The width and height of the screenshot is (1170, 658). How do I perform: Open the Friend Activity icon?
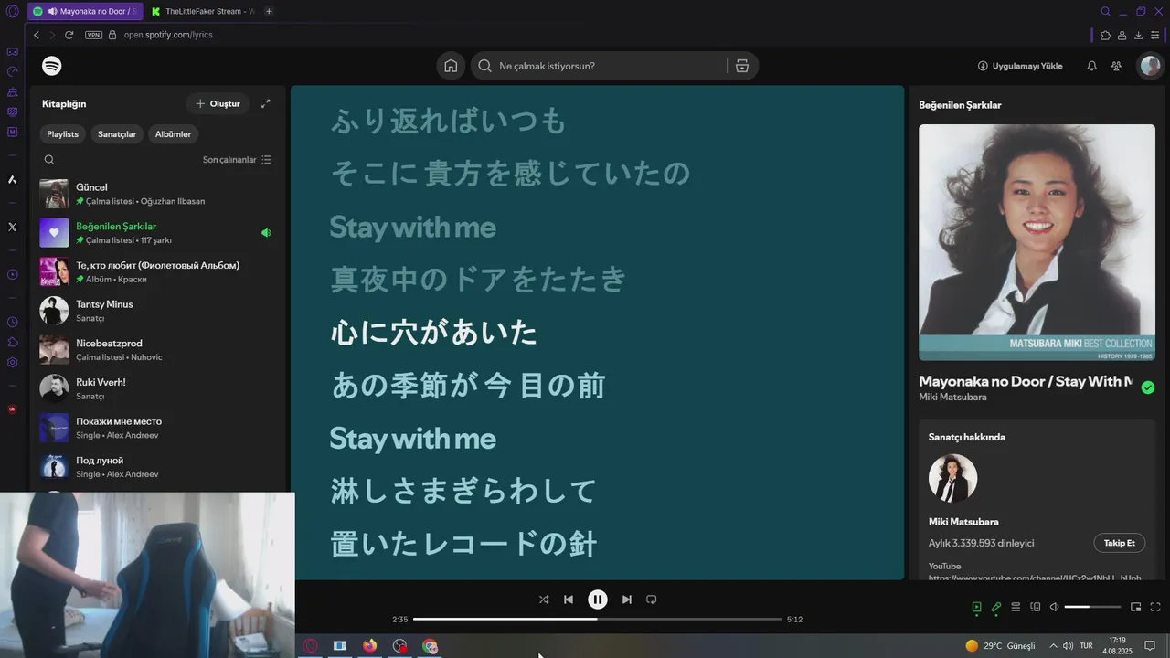tap(1116, 66)
